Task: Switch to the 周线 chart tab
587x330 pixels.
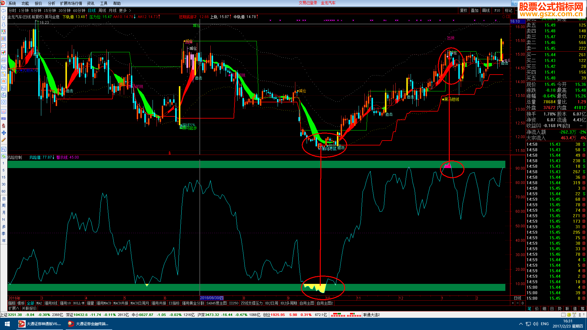Action: coord(102,10)
